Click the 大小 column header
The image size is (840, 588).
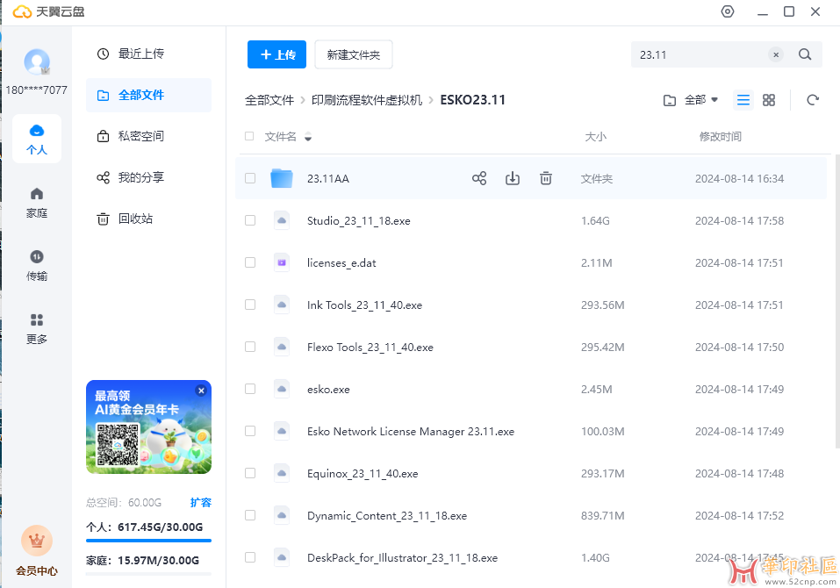click(x=596, y=137)
